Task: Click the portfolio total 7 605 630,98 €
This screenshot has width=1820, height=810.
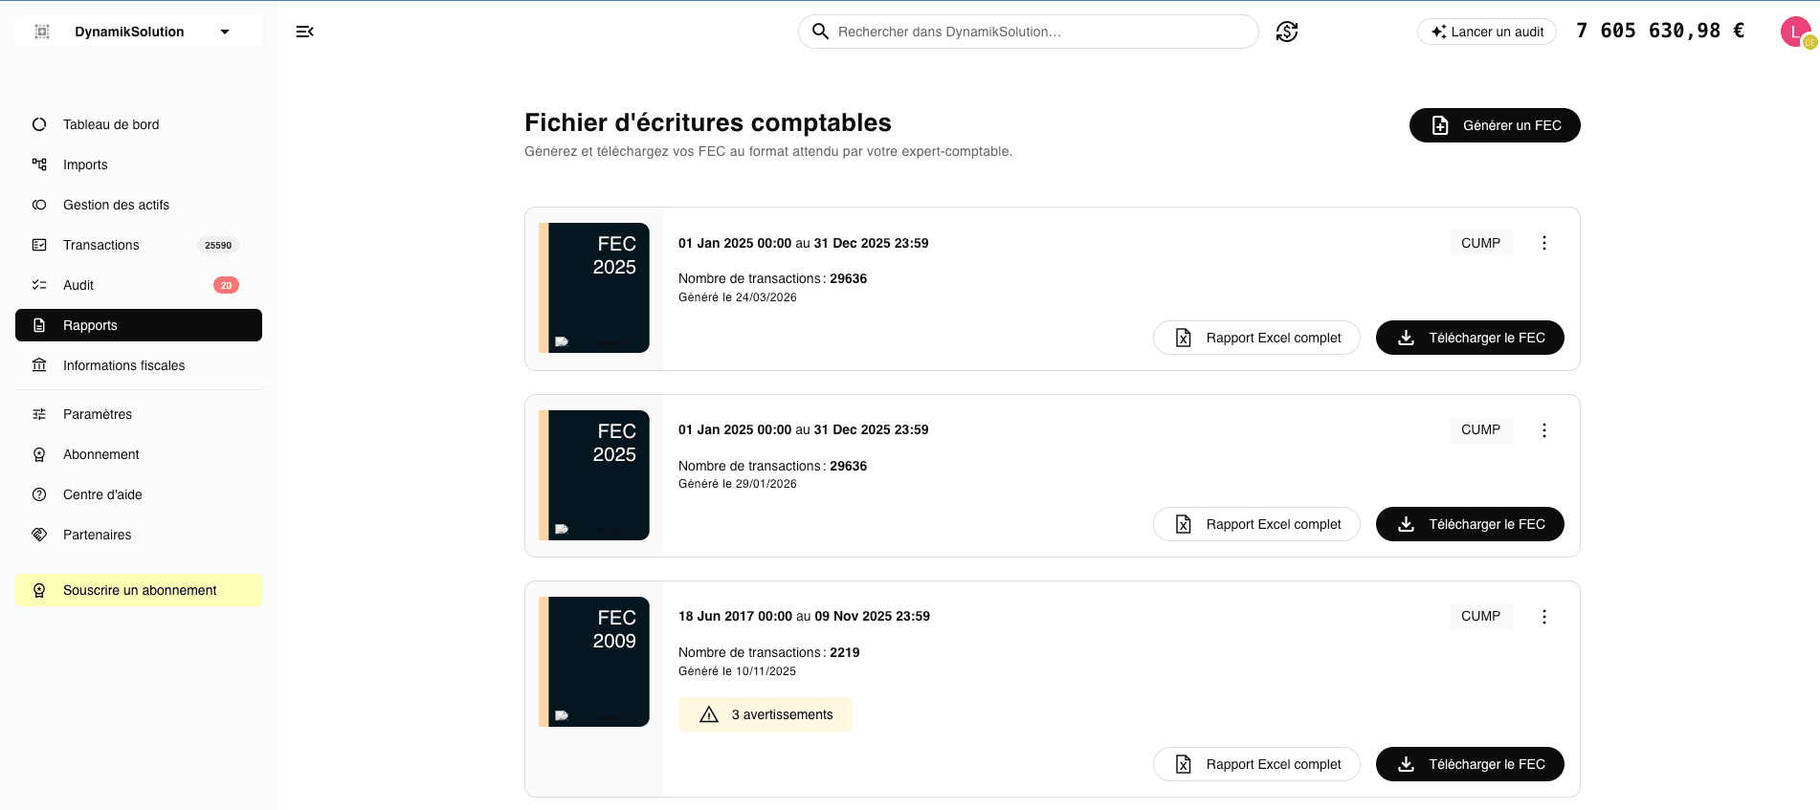Action: pyautogui.click(x=1660, y=31)
